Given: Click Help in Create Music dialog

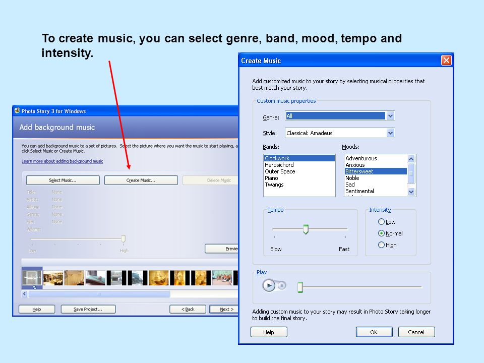Looking at the screenshot, I should (x=269, y=332).
